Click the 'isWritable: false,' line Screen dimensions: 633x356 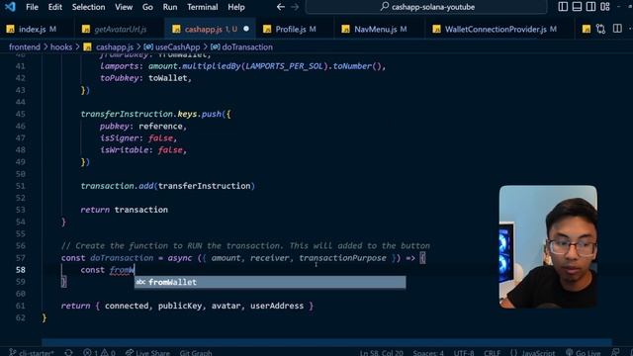(x=143, y=149)
